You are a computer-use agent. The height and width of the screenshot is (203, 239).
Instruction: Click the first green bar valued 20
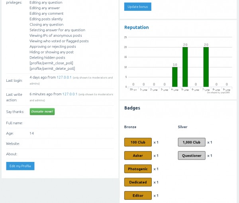[185, 67]
